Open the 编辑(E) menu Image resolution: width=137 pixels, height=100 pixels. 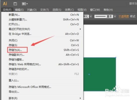pyautogui.click(x=19, y=10)
